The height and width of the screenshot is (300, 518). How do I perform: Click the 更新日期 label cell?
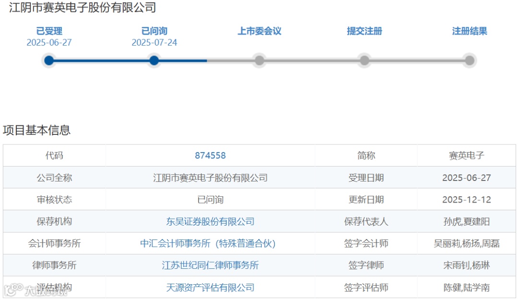pyautogui.click(x=366, y=200)
